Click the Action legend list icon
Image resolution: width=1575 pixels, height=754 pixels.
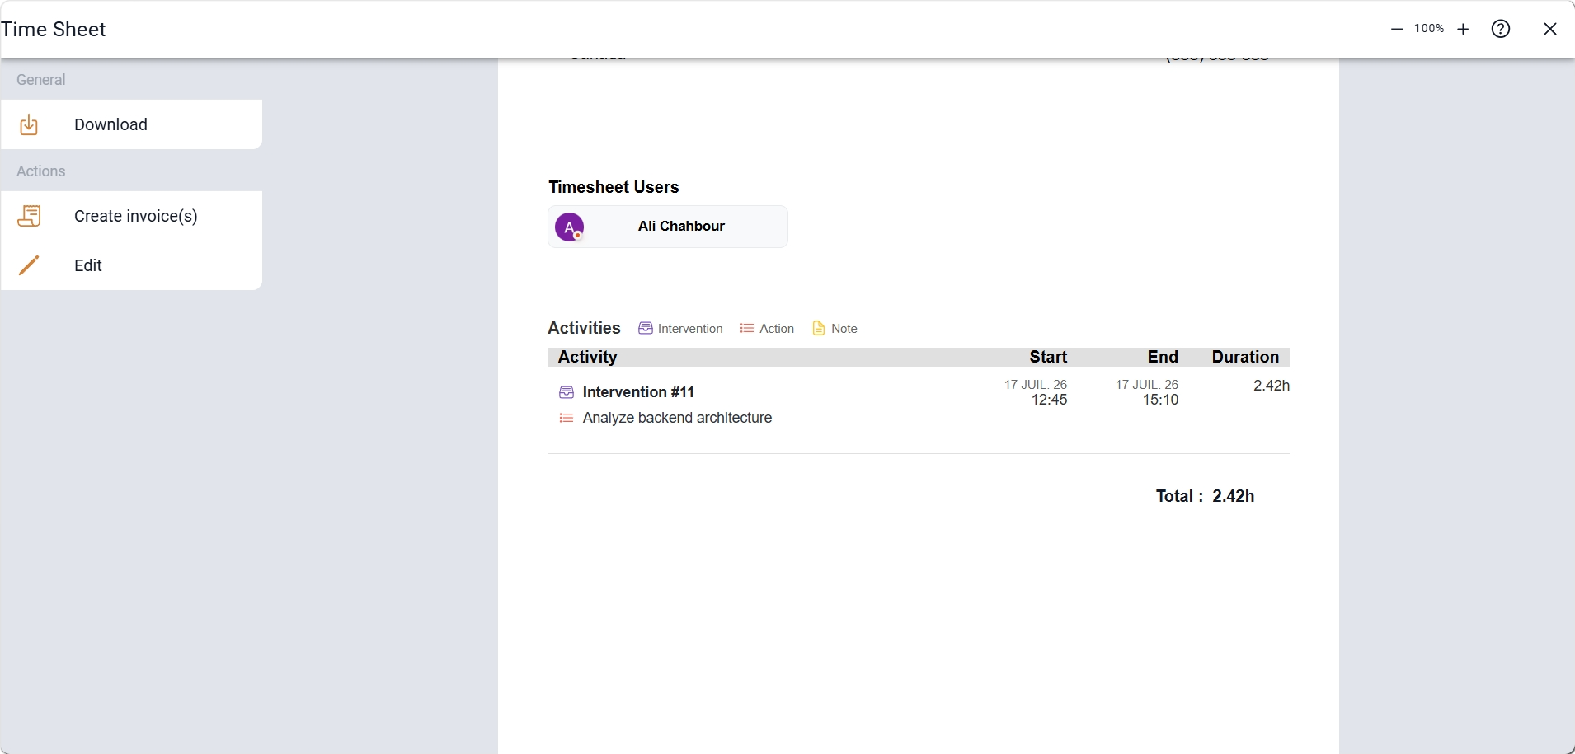pos(747,328)
